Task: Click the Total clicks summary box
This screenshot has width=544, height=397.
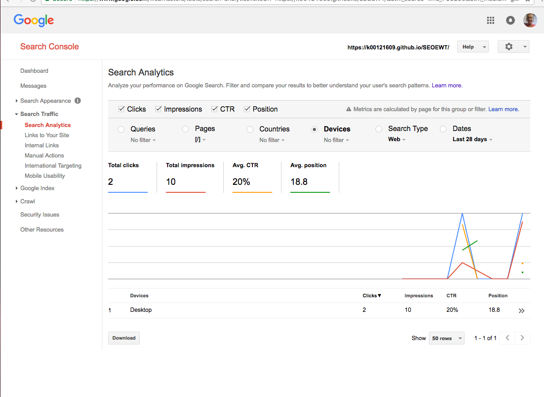Action: click(x=128, y=177)
